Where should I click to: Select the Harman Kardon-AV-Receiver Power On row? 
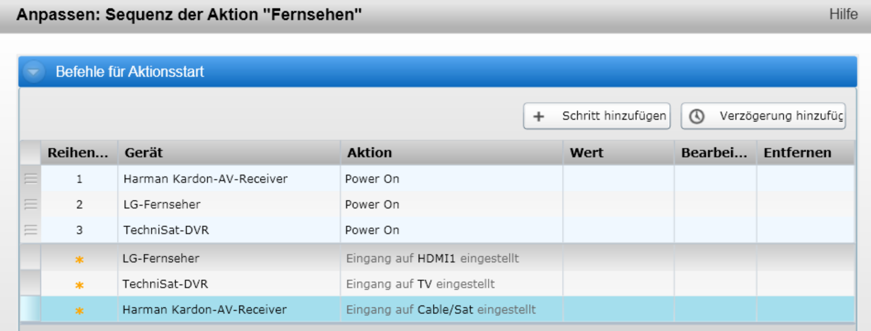(x=437, y=179)
